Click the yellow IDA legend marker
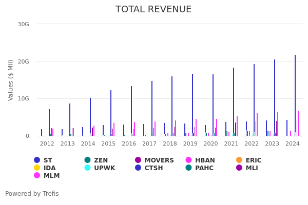308x205 pixels. point(37,168)
